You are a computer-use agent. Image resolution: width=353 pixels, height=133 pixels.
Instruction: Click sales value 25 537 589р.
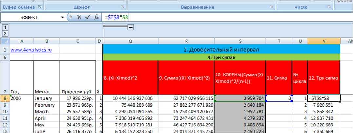(77, 111)
